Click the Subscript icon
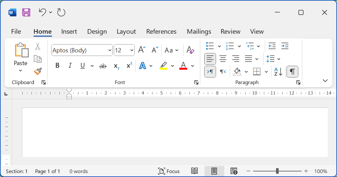 coord(116,66)
